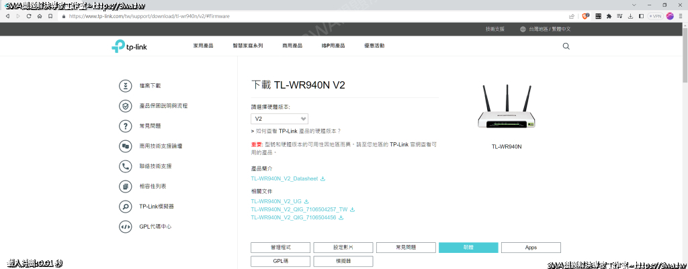Click the file download icon in sidebar
Viewport: 688px width, 269px height.
(125, 86)
